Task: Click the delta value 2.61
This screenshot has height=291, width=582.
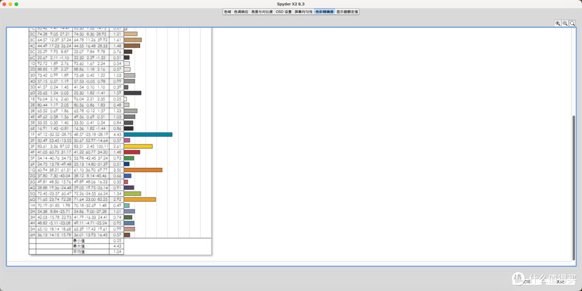Action: [x=117, y=146]
